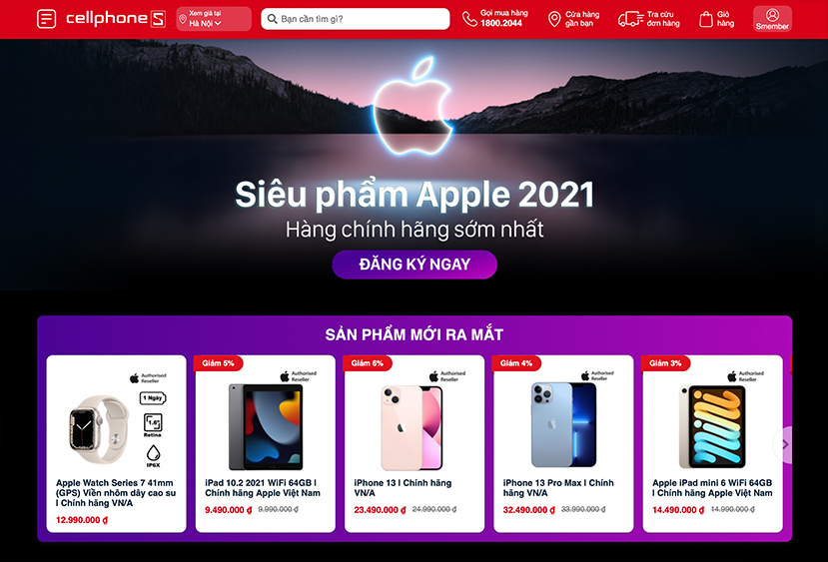Viewport: 828px width, 562px height.
Task: Open Apple iPad mini 6 WiFi 64GB link
Action: [712, 488]
